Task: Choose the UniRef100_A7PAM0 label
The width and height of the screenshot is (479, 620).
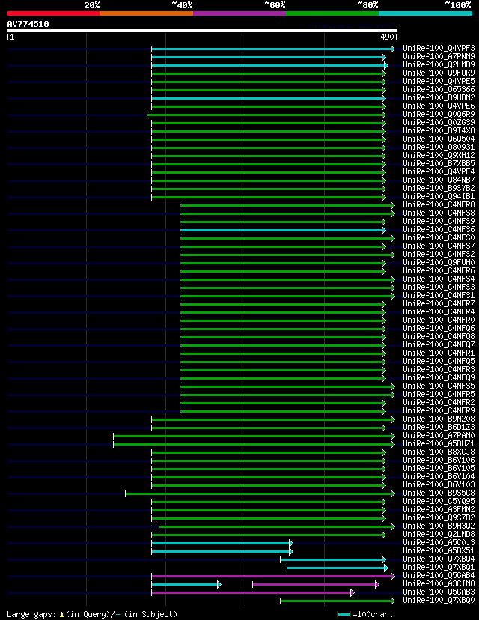Action: [x=439, y=435]
